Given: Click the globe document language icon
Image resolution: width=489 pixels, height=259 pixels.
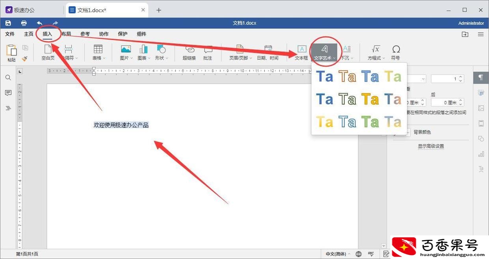Looking at the screenshot, I should point(358,254).
